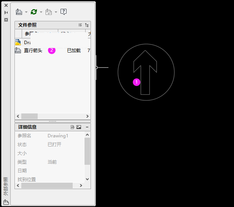
Task: Click the 外部参照 palette title icon
Action: tap(6, 202)
